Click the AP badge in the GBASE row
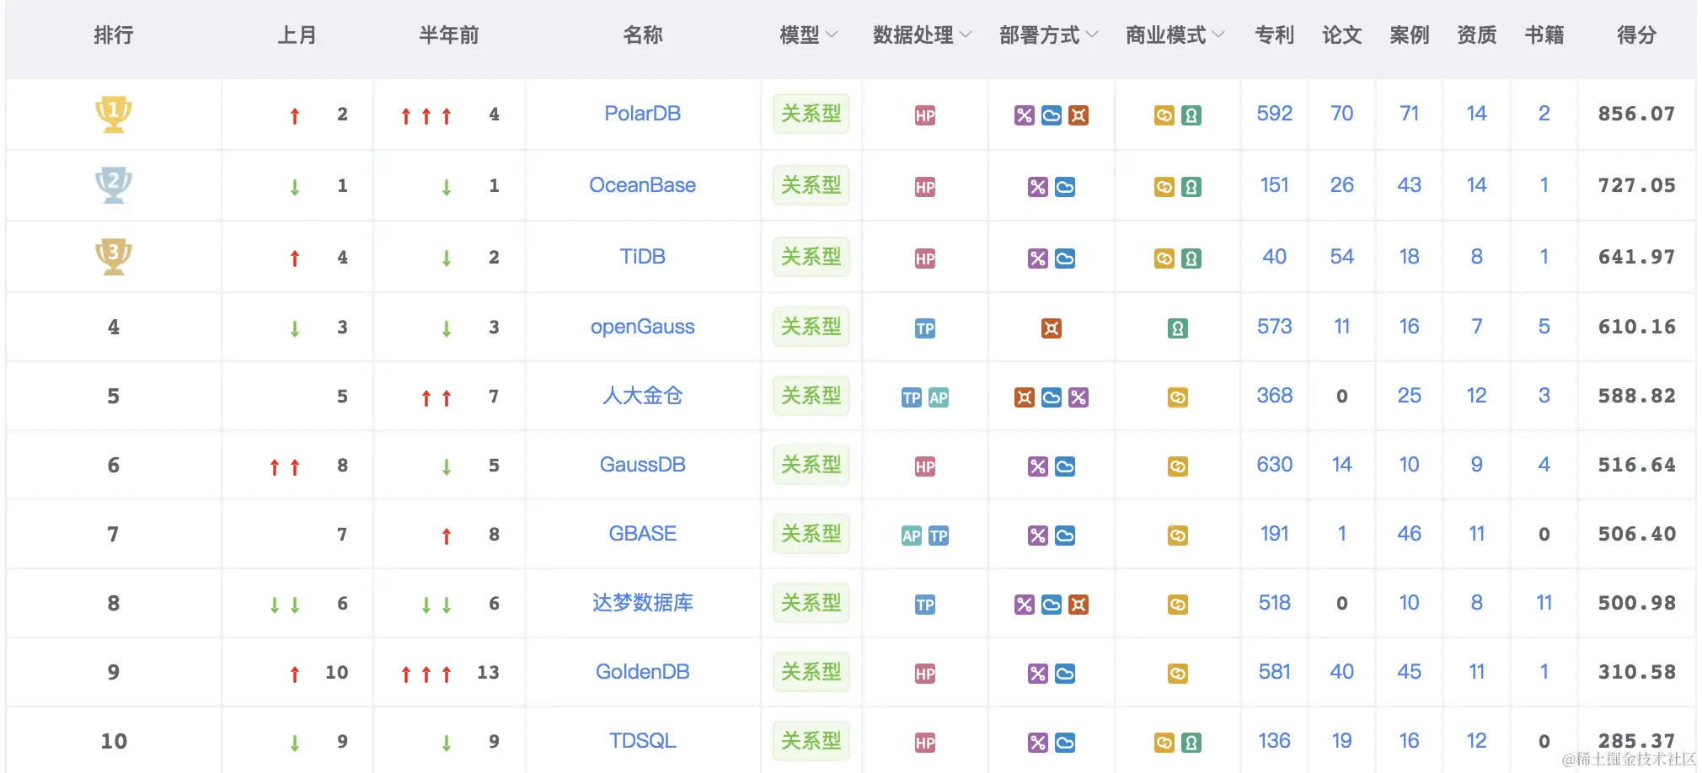 tap(912, 536)
